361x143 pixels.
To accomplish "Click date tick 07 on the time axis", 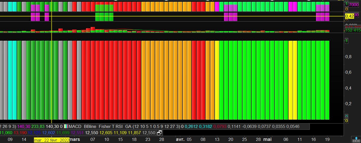I will click(93, 140).
